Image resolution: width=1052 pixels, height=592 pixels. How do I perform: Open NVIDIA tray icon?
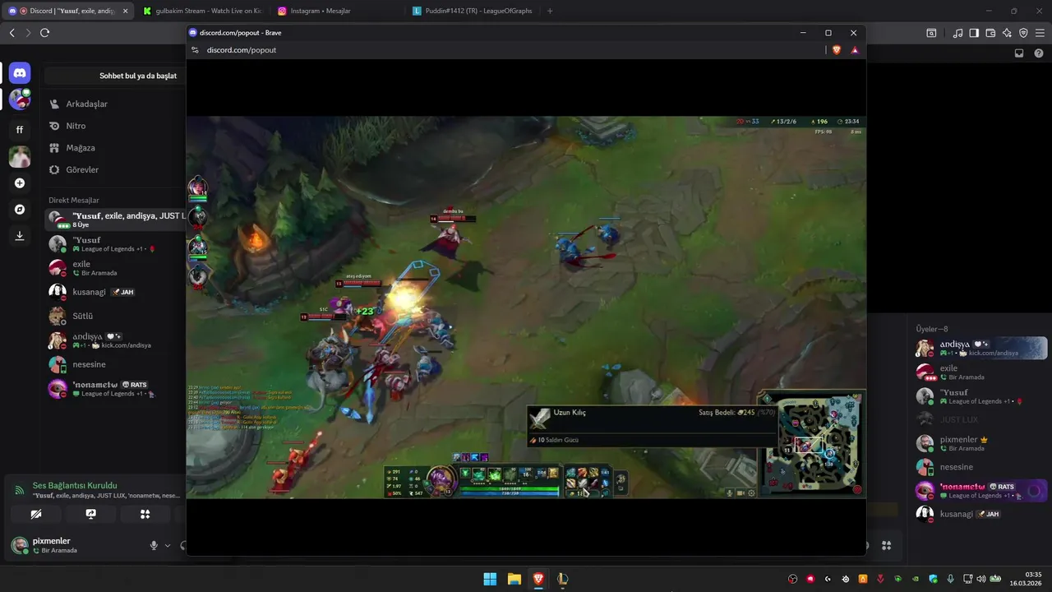[915, 579]
